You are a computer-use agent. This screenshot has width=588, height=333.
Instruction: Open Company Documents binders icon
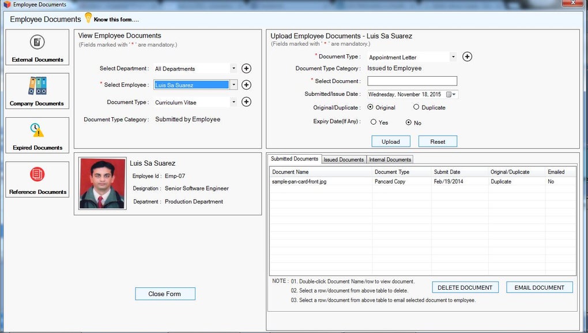(x=37, y=85)
